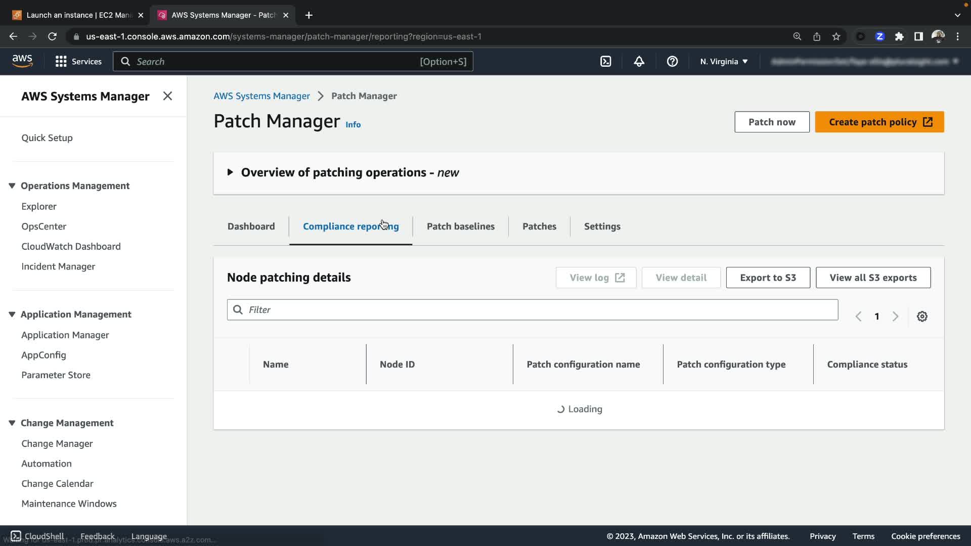Screen dimensions: 971x546
Task: Open the Services grid menu icon
Action: point(61,62)
